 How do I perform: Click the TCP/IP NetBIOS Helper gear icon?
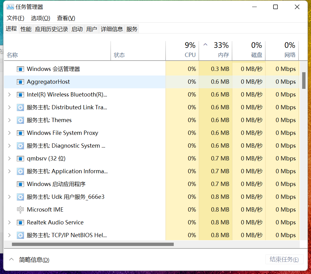20,235
